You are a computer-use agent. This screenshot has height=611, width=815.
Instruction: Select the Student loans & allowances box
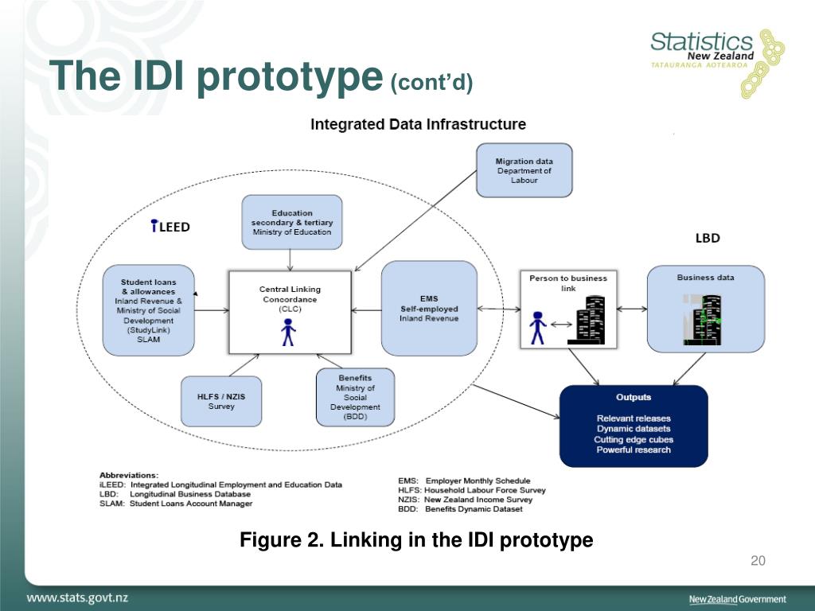(149, 310)
